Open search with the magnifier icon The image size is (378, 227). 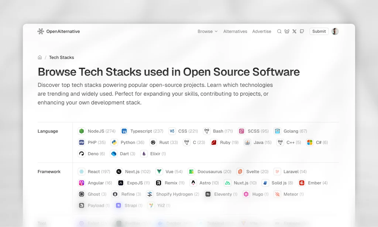tap(279, 31)
